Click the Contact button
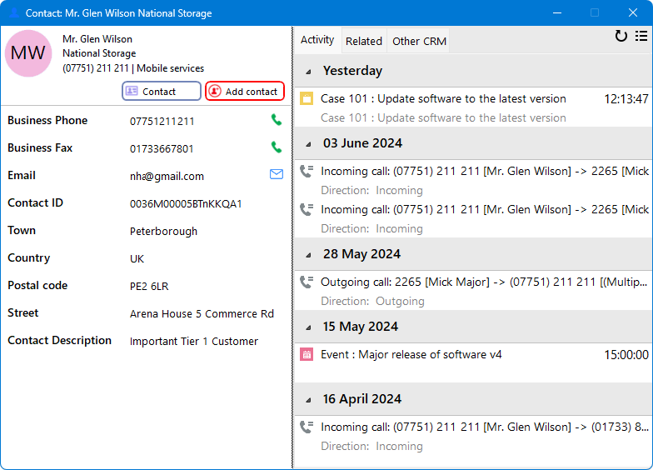The width and height of the screenshot is (653, 470). click(x=162, y=92)
